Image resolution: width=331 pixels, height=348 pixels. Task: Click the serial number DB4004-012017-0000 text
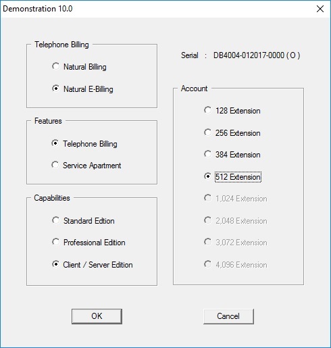(x=249, y=55)
